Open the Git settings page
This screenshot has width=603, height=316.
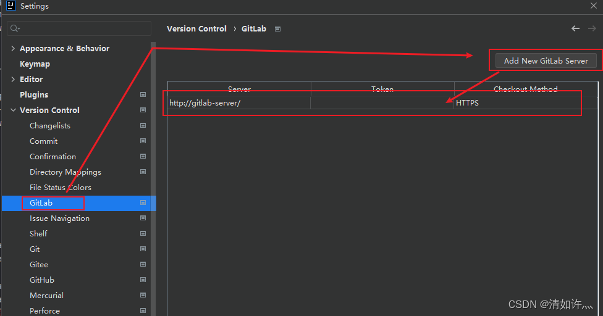coord(35,249)
